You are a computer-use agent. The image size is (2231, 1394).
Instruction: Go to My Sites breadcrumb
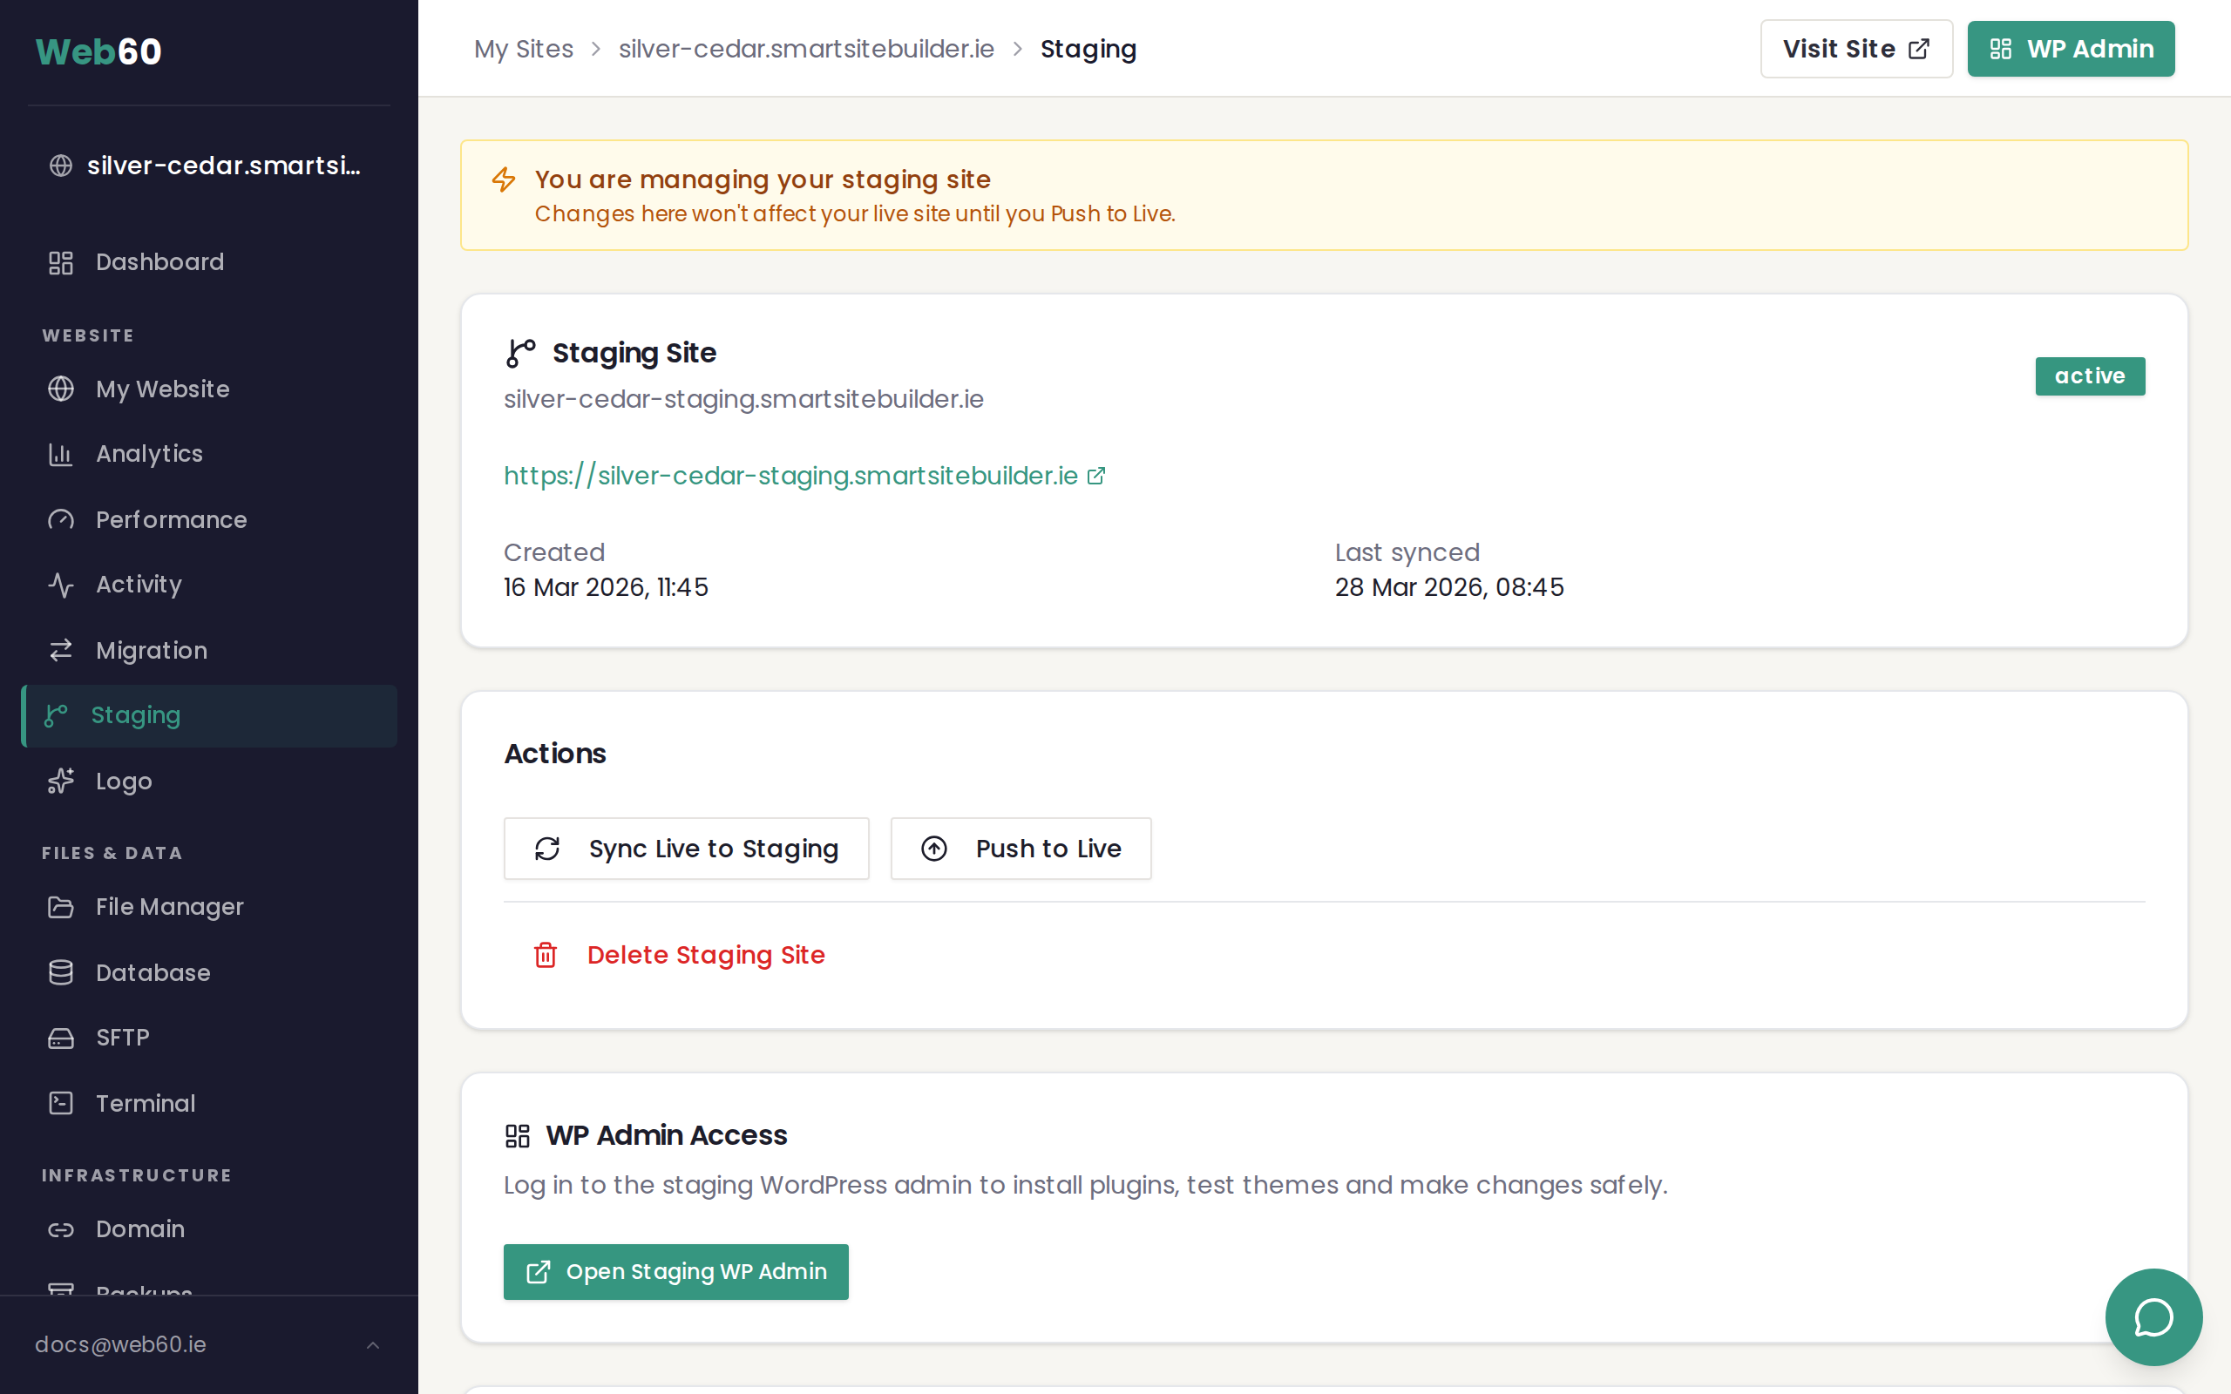click(x=523, y=49)
